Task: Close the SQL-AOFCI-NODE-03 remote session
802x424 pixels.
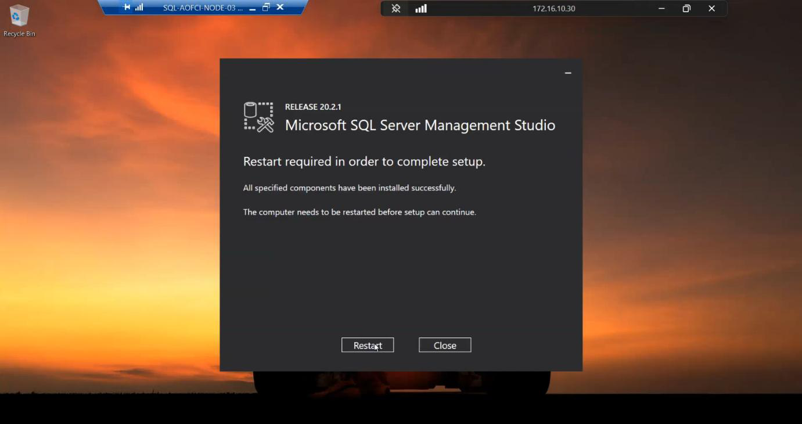Action: [x=280, y=8]
